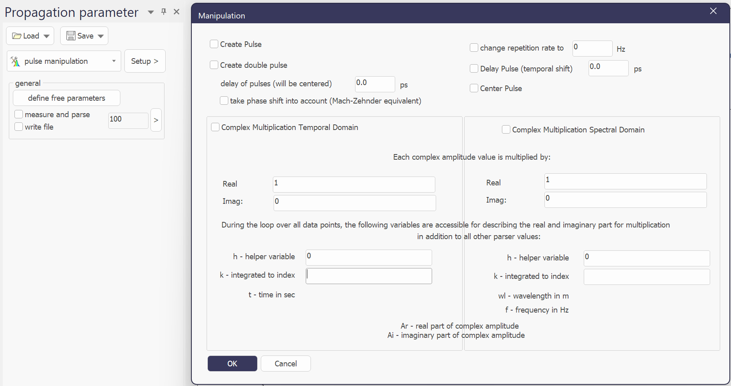Click the OK button
Screen dimensions: 731x386
pos(232,364)
